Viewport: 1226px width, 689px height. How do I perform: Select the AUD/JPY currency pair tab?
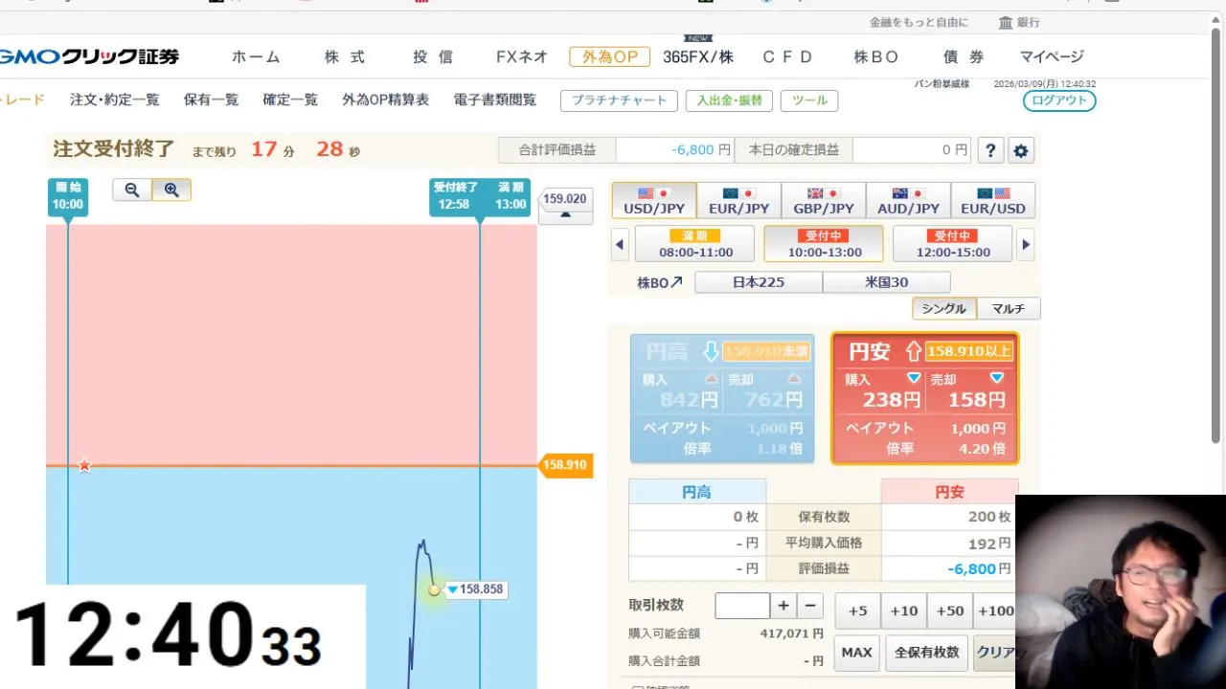coord(908,201)
